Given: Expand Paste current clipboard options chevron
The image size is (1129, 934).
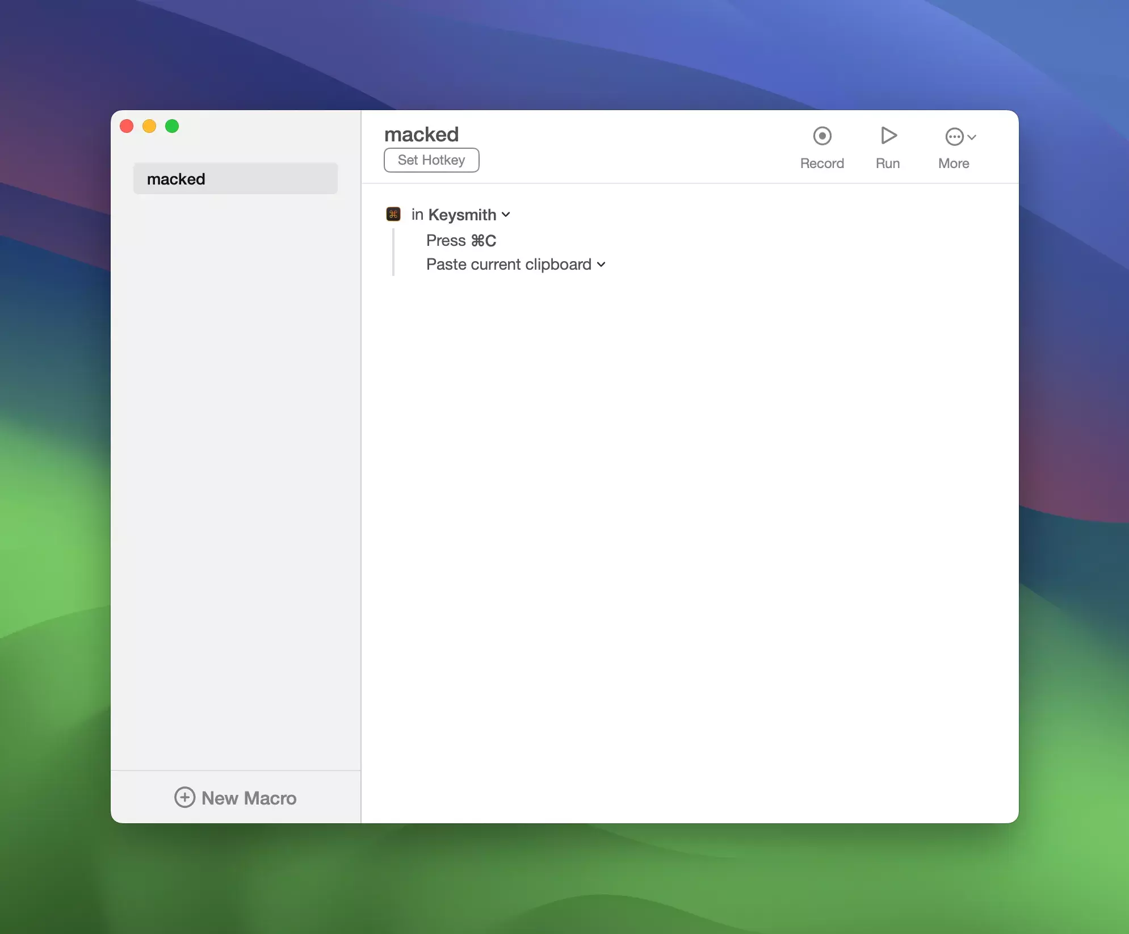Looking at the screenshot, I should [601, 265].
